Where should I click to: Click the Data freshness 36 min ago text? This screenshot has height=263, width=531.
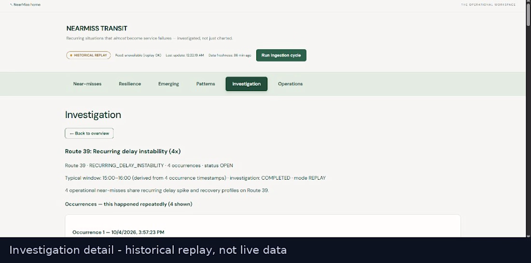(x=230, y=55)
